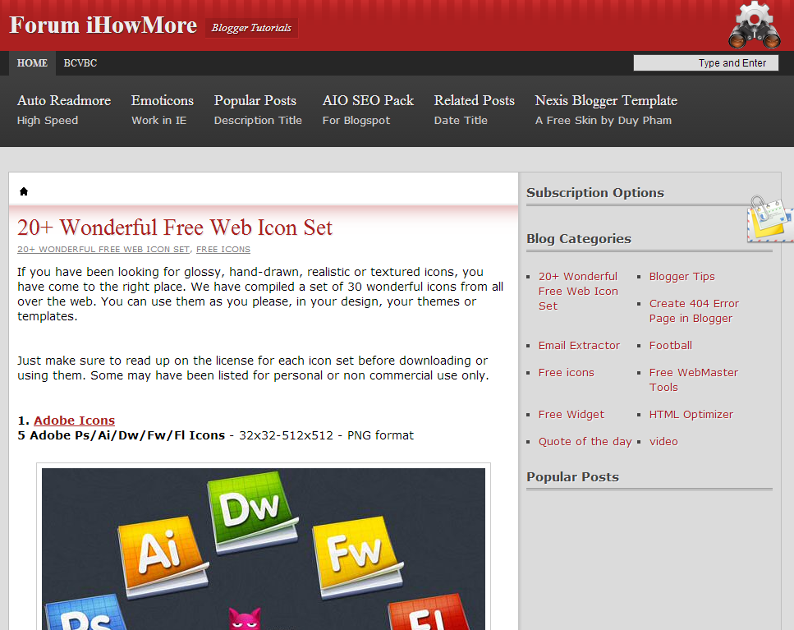794x630 pixels.
Task: Click the Type and Enter search field
Action: [706, 62]
